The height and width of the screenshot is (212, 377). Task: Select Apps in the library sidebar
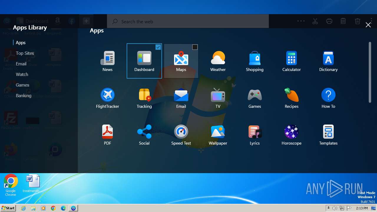tap(21, 43)
